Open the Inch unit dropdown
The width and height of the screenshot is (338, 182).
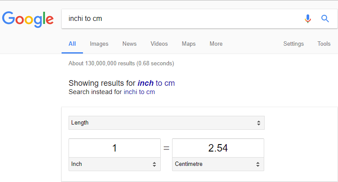coord(114,164)
